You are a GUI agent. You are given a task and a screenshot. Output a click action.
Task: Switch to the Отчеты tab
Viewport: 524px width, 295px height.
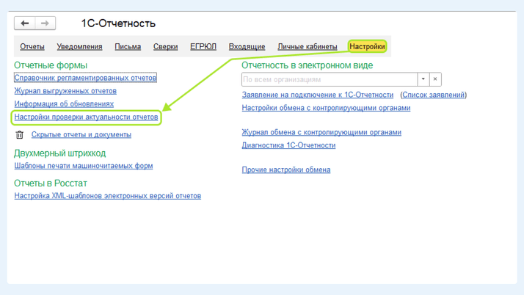click(32, 47)
